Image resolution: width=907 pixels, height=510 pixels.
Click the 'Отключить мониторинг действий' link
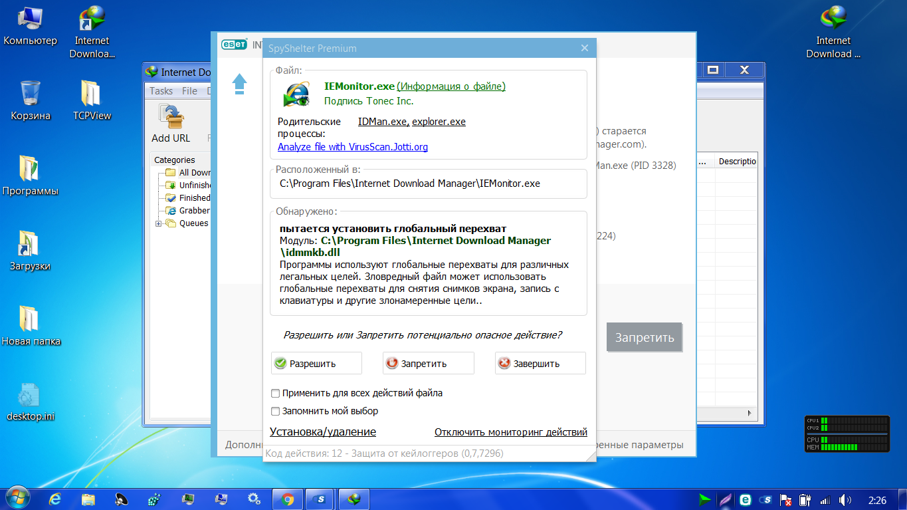point(510,432)
